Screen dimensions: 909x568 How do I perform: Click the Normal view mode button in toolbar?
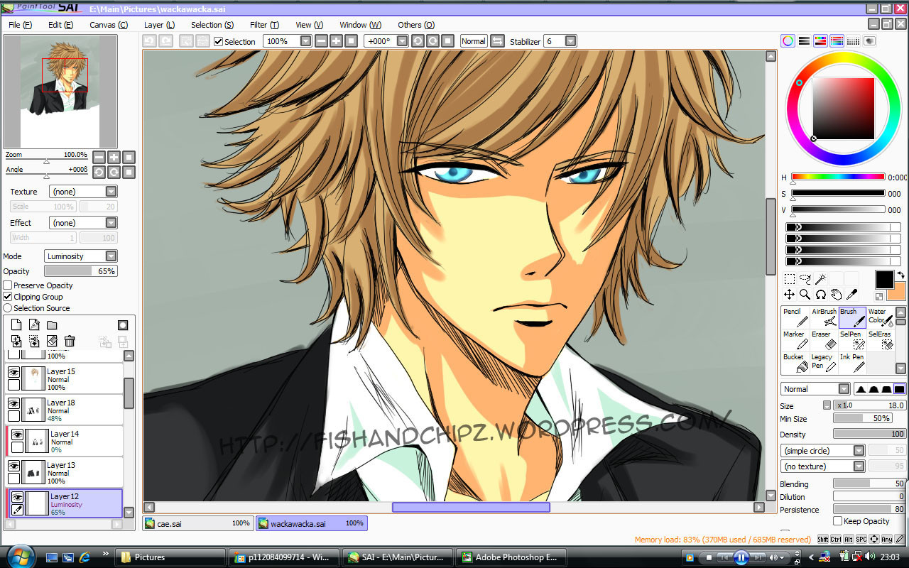(473, 41)
